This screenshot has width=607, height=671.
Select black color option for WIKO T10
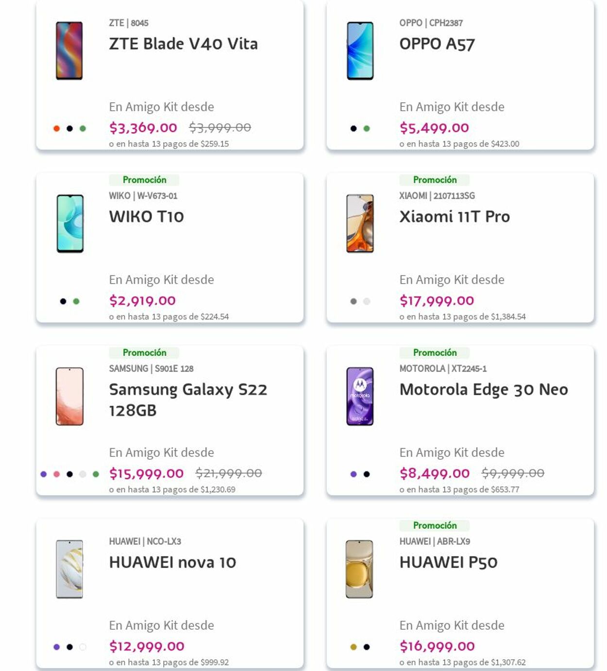(x=63, y=301)
